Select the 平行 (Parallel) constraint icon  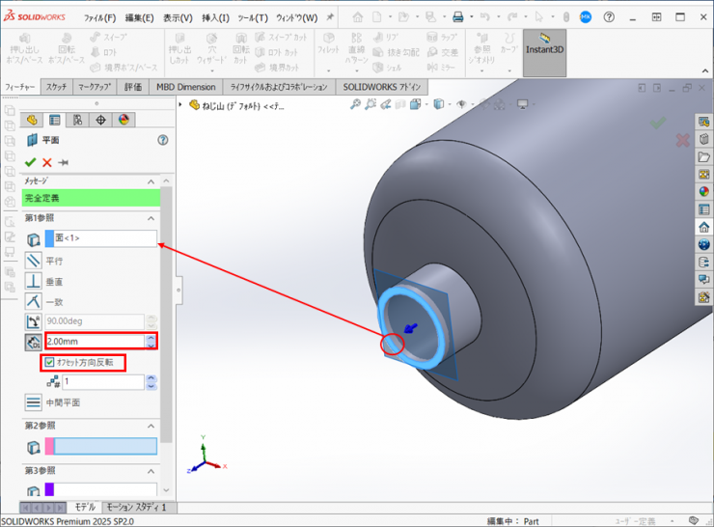tap(34, 261)
